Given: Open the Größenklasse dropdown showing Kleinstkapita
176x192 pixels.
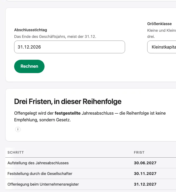Looking at the screenshot, I should 162,47.
